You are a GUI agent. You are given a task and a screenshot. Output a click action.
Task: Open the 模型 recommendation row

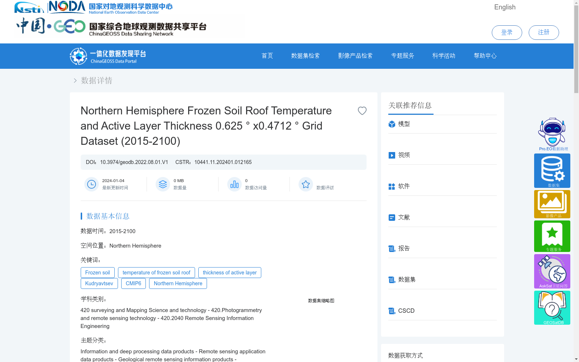(x=443, y=124)
